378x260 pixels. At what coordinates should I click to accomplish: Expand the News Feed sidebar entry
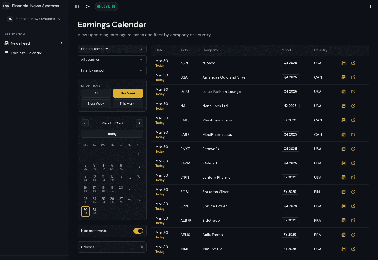(x=61, y=43)
